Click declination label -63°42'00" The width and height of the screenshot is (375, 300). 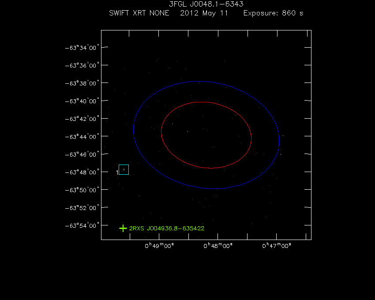82,119
